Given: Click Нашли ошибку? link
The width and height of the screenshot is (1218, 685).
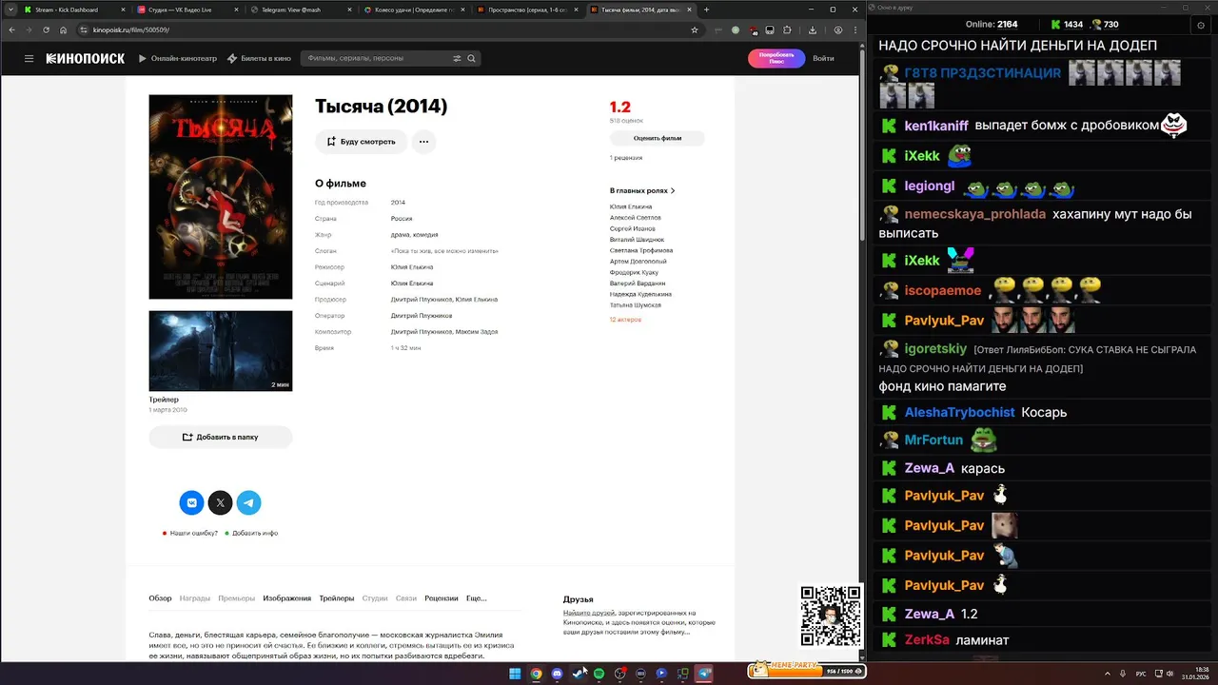Looking at the screenshot, I should [193, 533].
